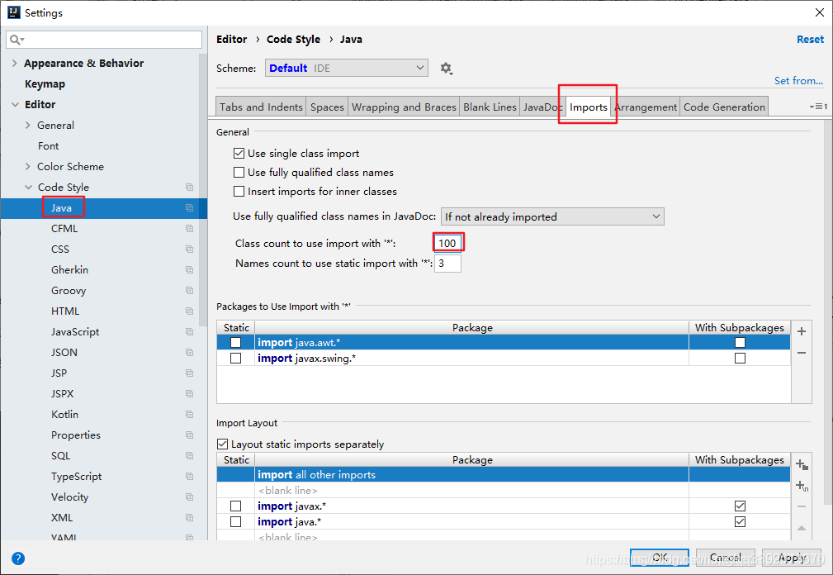The width and height of the screenshot is (833, 575).
Task: Select Kotlin code style entry
Action: 64,414
